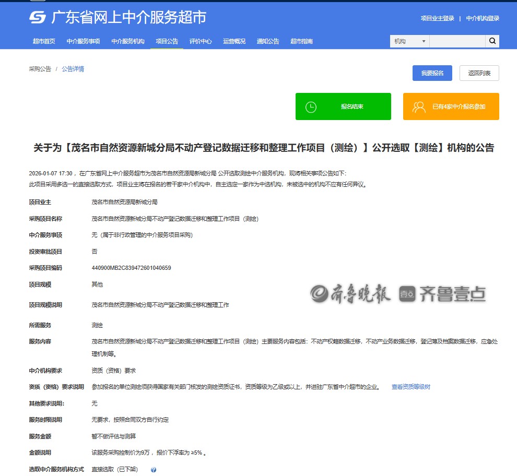This screenshot has width=517, height=476.
Task: Open the 超市首页 menu item
Action: point(44,41)
